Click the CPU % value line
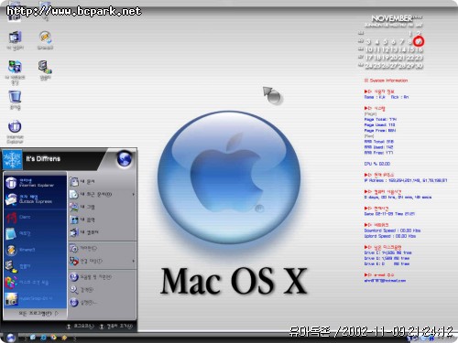The width and height of the screenshot is (458, 343). tap(377, 164)
